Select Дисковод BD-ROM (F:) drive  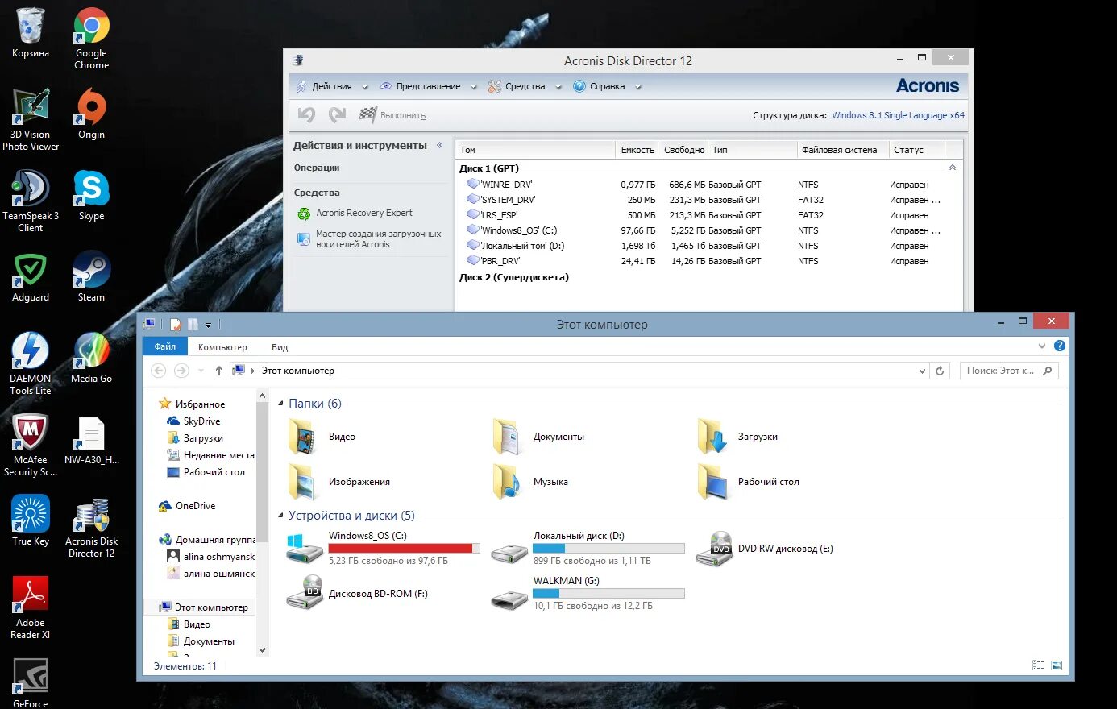(x=358, y=594)
